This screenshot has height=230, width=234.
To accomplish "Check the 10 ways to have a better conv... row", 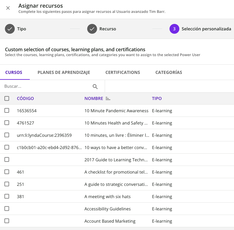I will click(x=7, y=147).
